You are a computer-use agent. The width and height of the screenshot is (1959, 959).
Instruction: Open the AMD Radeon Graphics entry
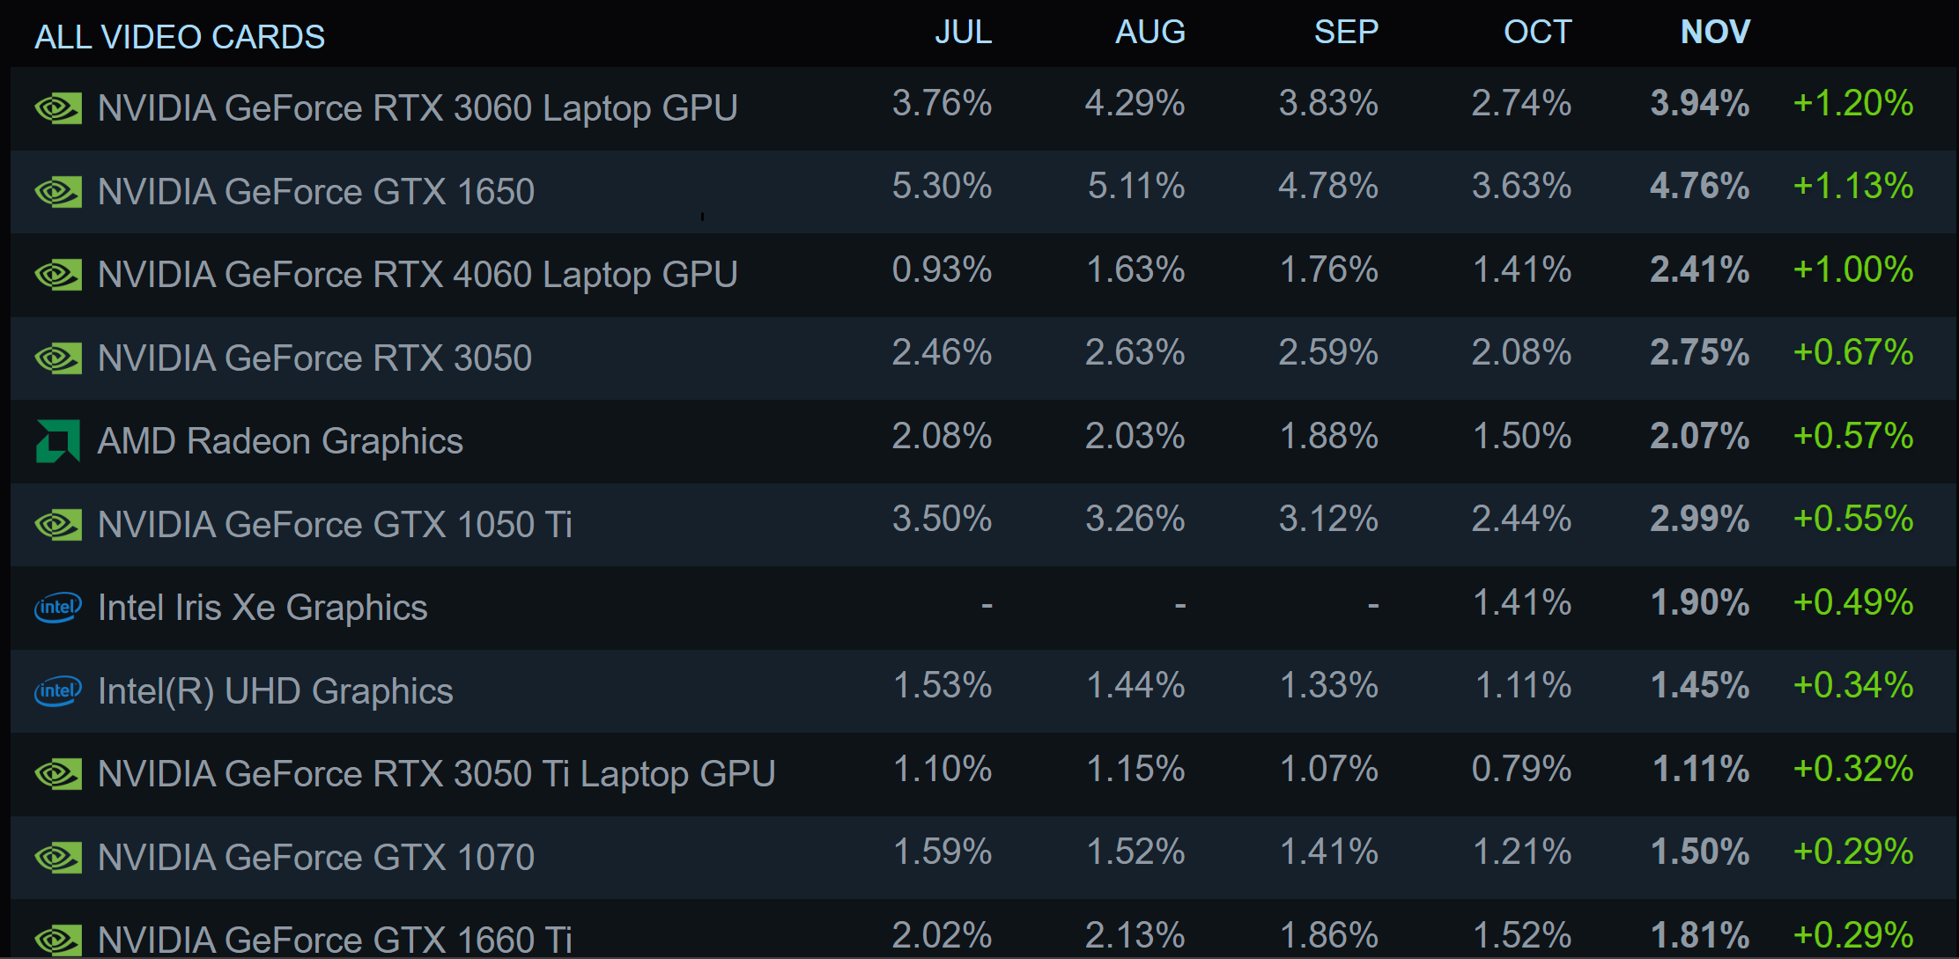[x=280, y=441]
